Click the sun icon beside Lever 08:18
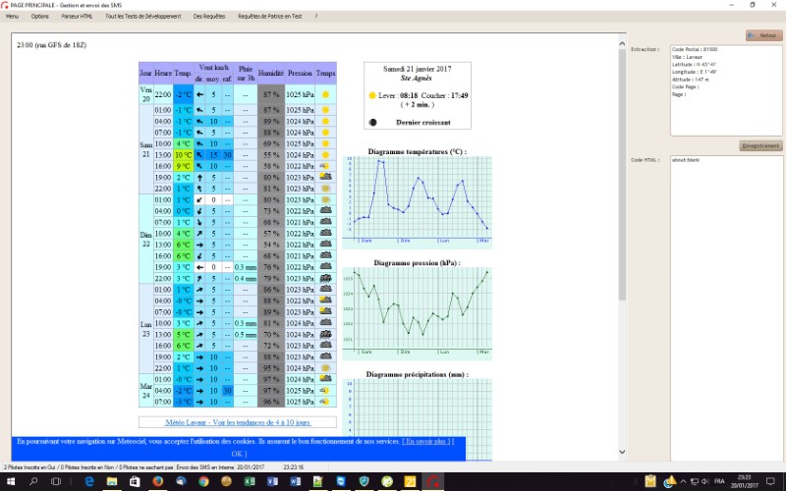Screen dimensions: 786x491 (372, 95)
